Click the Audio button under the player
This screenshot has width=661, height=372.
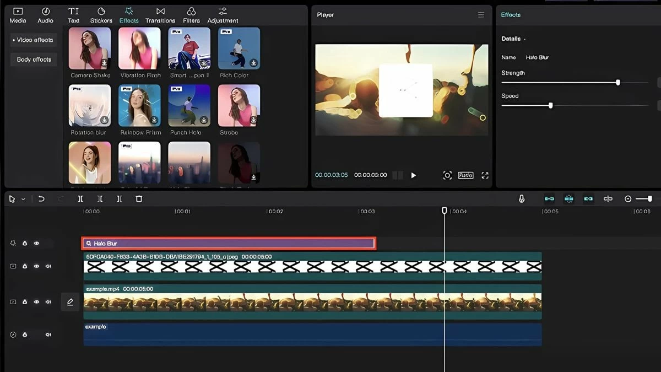tap(465, 175)
